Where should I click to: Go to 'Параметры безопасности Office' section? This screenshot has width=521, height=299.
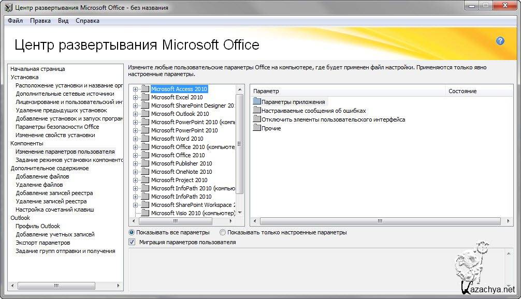coord(57,127)
